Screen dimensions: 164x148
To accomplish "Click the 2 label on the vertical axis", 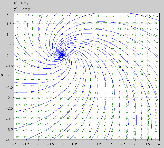I will pyautogui.click(x=7, y=13).
